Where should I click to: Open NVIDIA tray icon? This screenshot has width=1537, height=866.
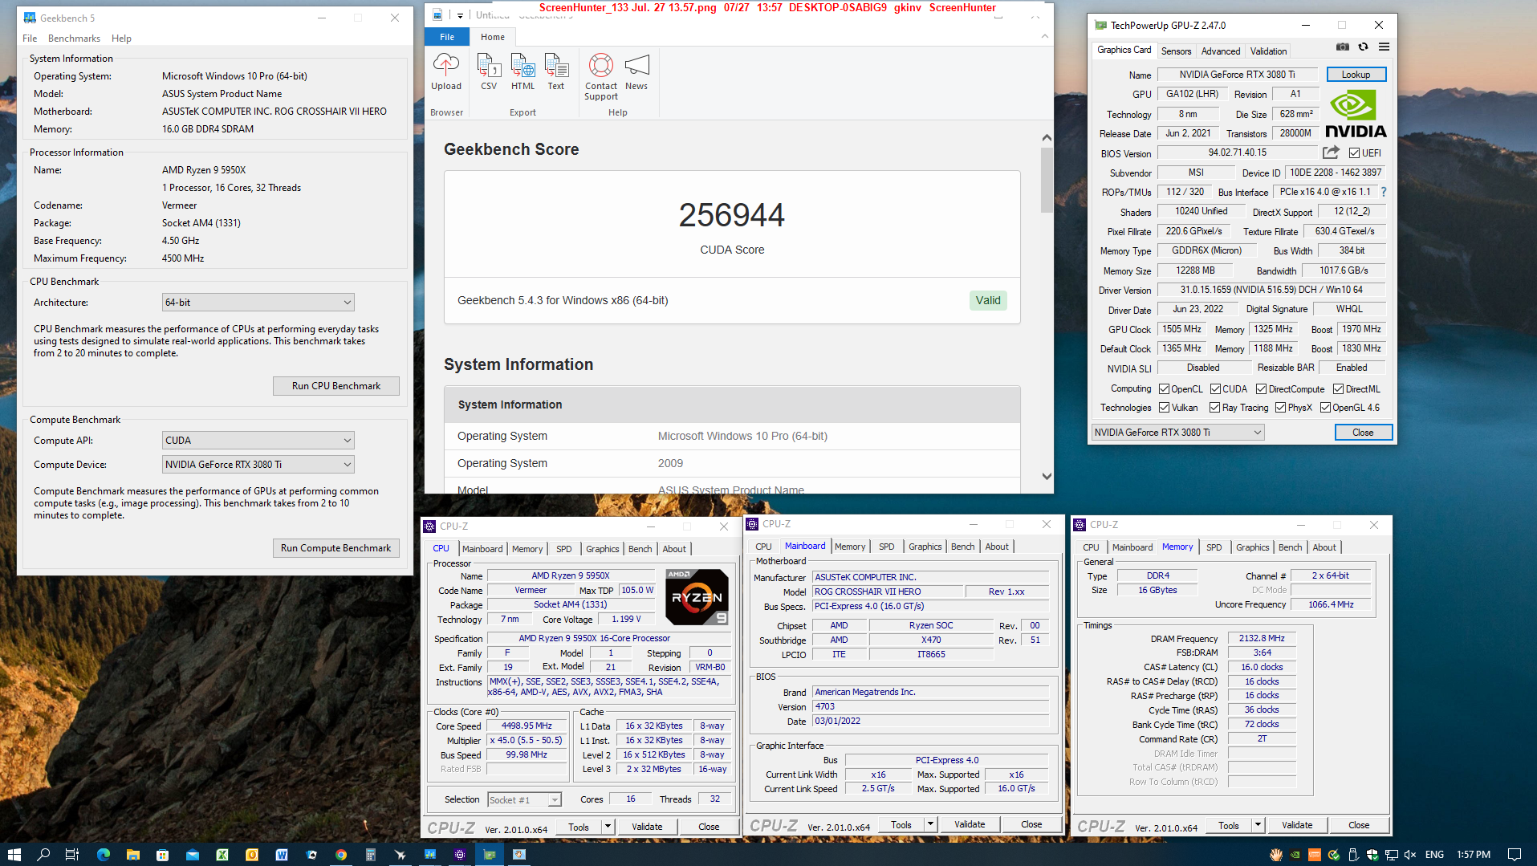pos(1295,854)
